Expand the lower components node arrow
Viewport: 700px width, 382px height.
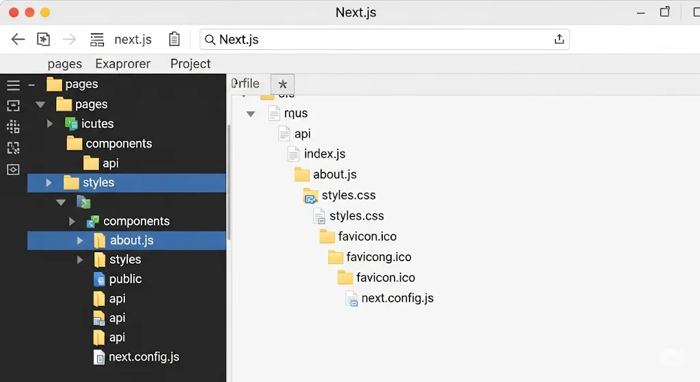71,221
